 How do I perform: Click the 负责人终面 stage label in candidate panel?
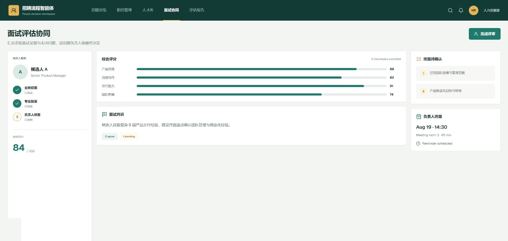(33, 115)
